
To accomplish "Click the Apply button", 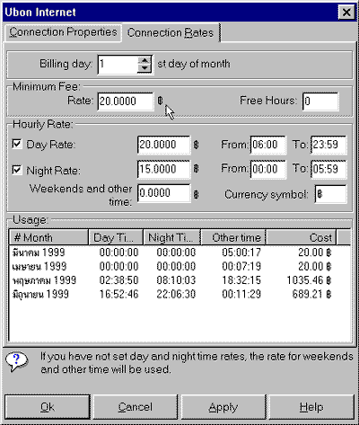I will pos(223,407).
